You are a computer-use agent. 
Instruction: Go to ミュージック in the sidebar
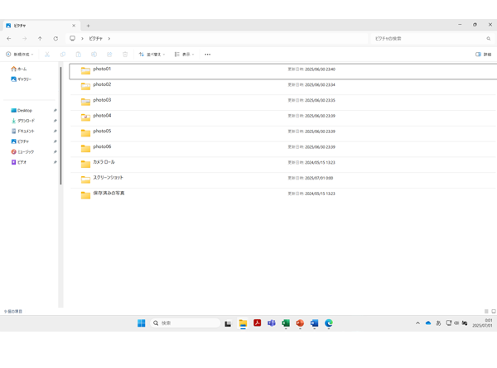click(25, 152)
